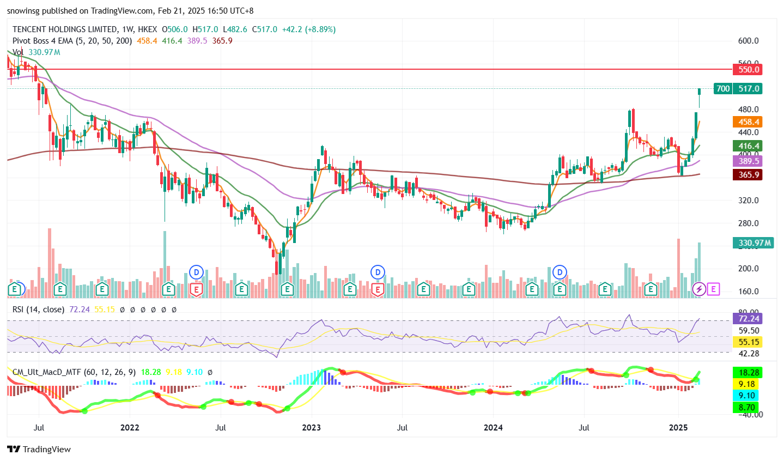The image size is (784, 461).
Task: Select the red horizontal line at 550
Action: [x=369, y=69]
